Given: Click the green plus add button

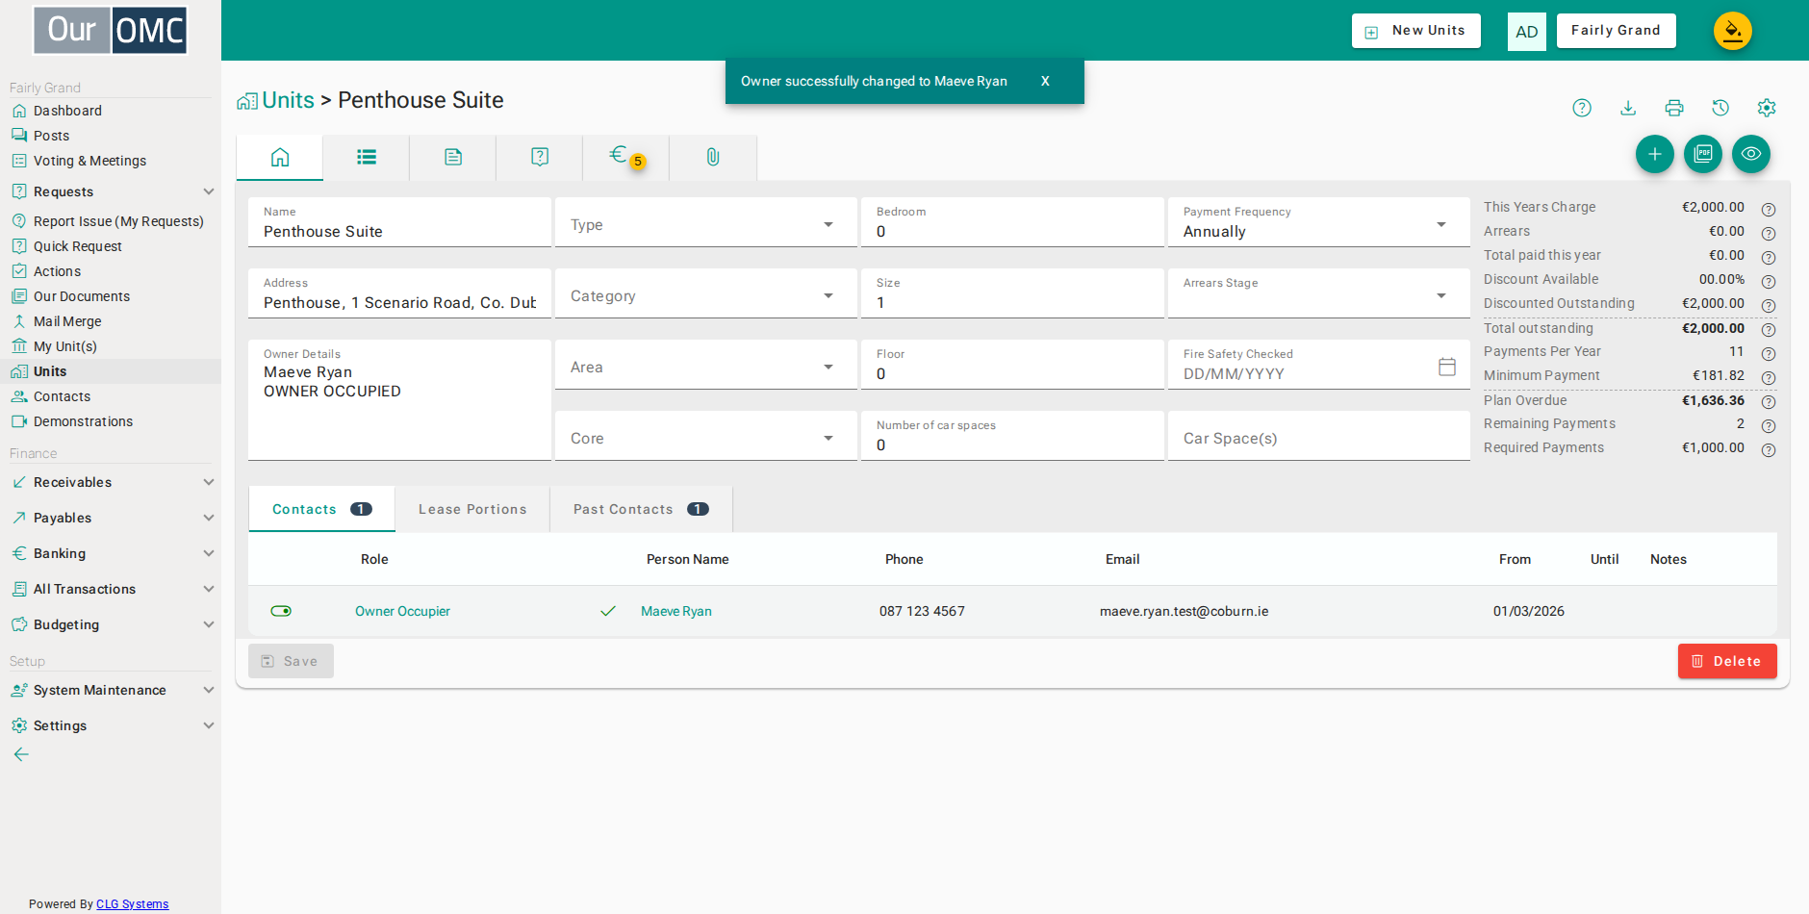Looking at the screenshot, I should click(1655, 154).
